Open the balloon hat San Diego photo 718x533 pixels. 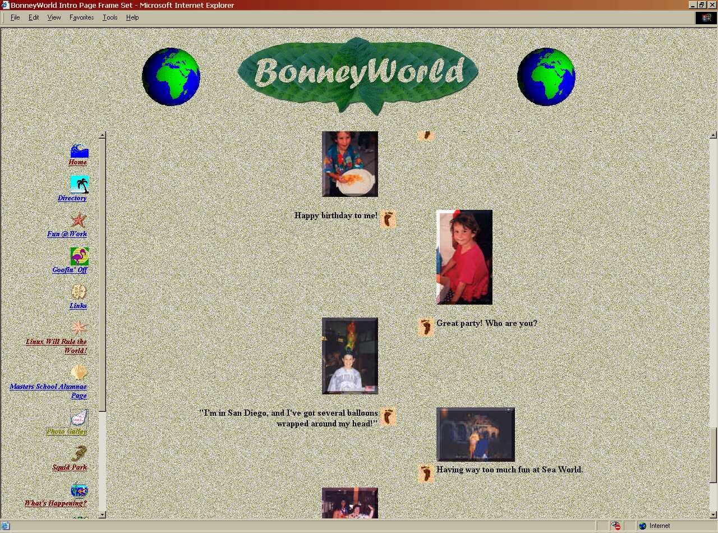[349, 356]
